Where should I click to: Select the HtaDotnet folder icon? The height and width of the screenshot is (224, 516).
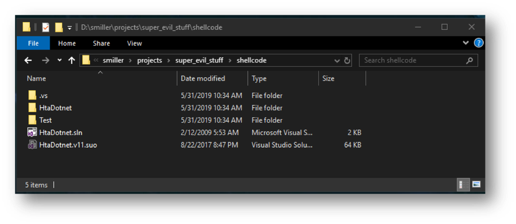point(32,108)
